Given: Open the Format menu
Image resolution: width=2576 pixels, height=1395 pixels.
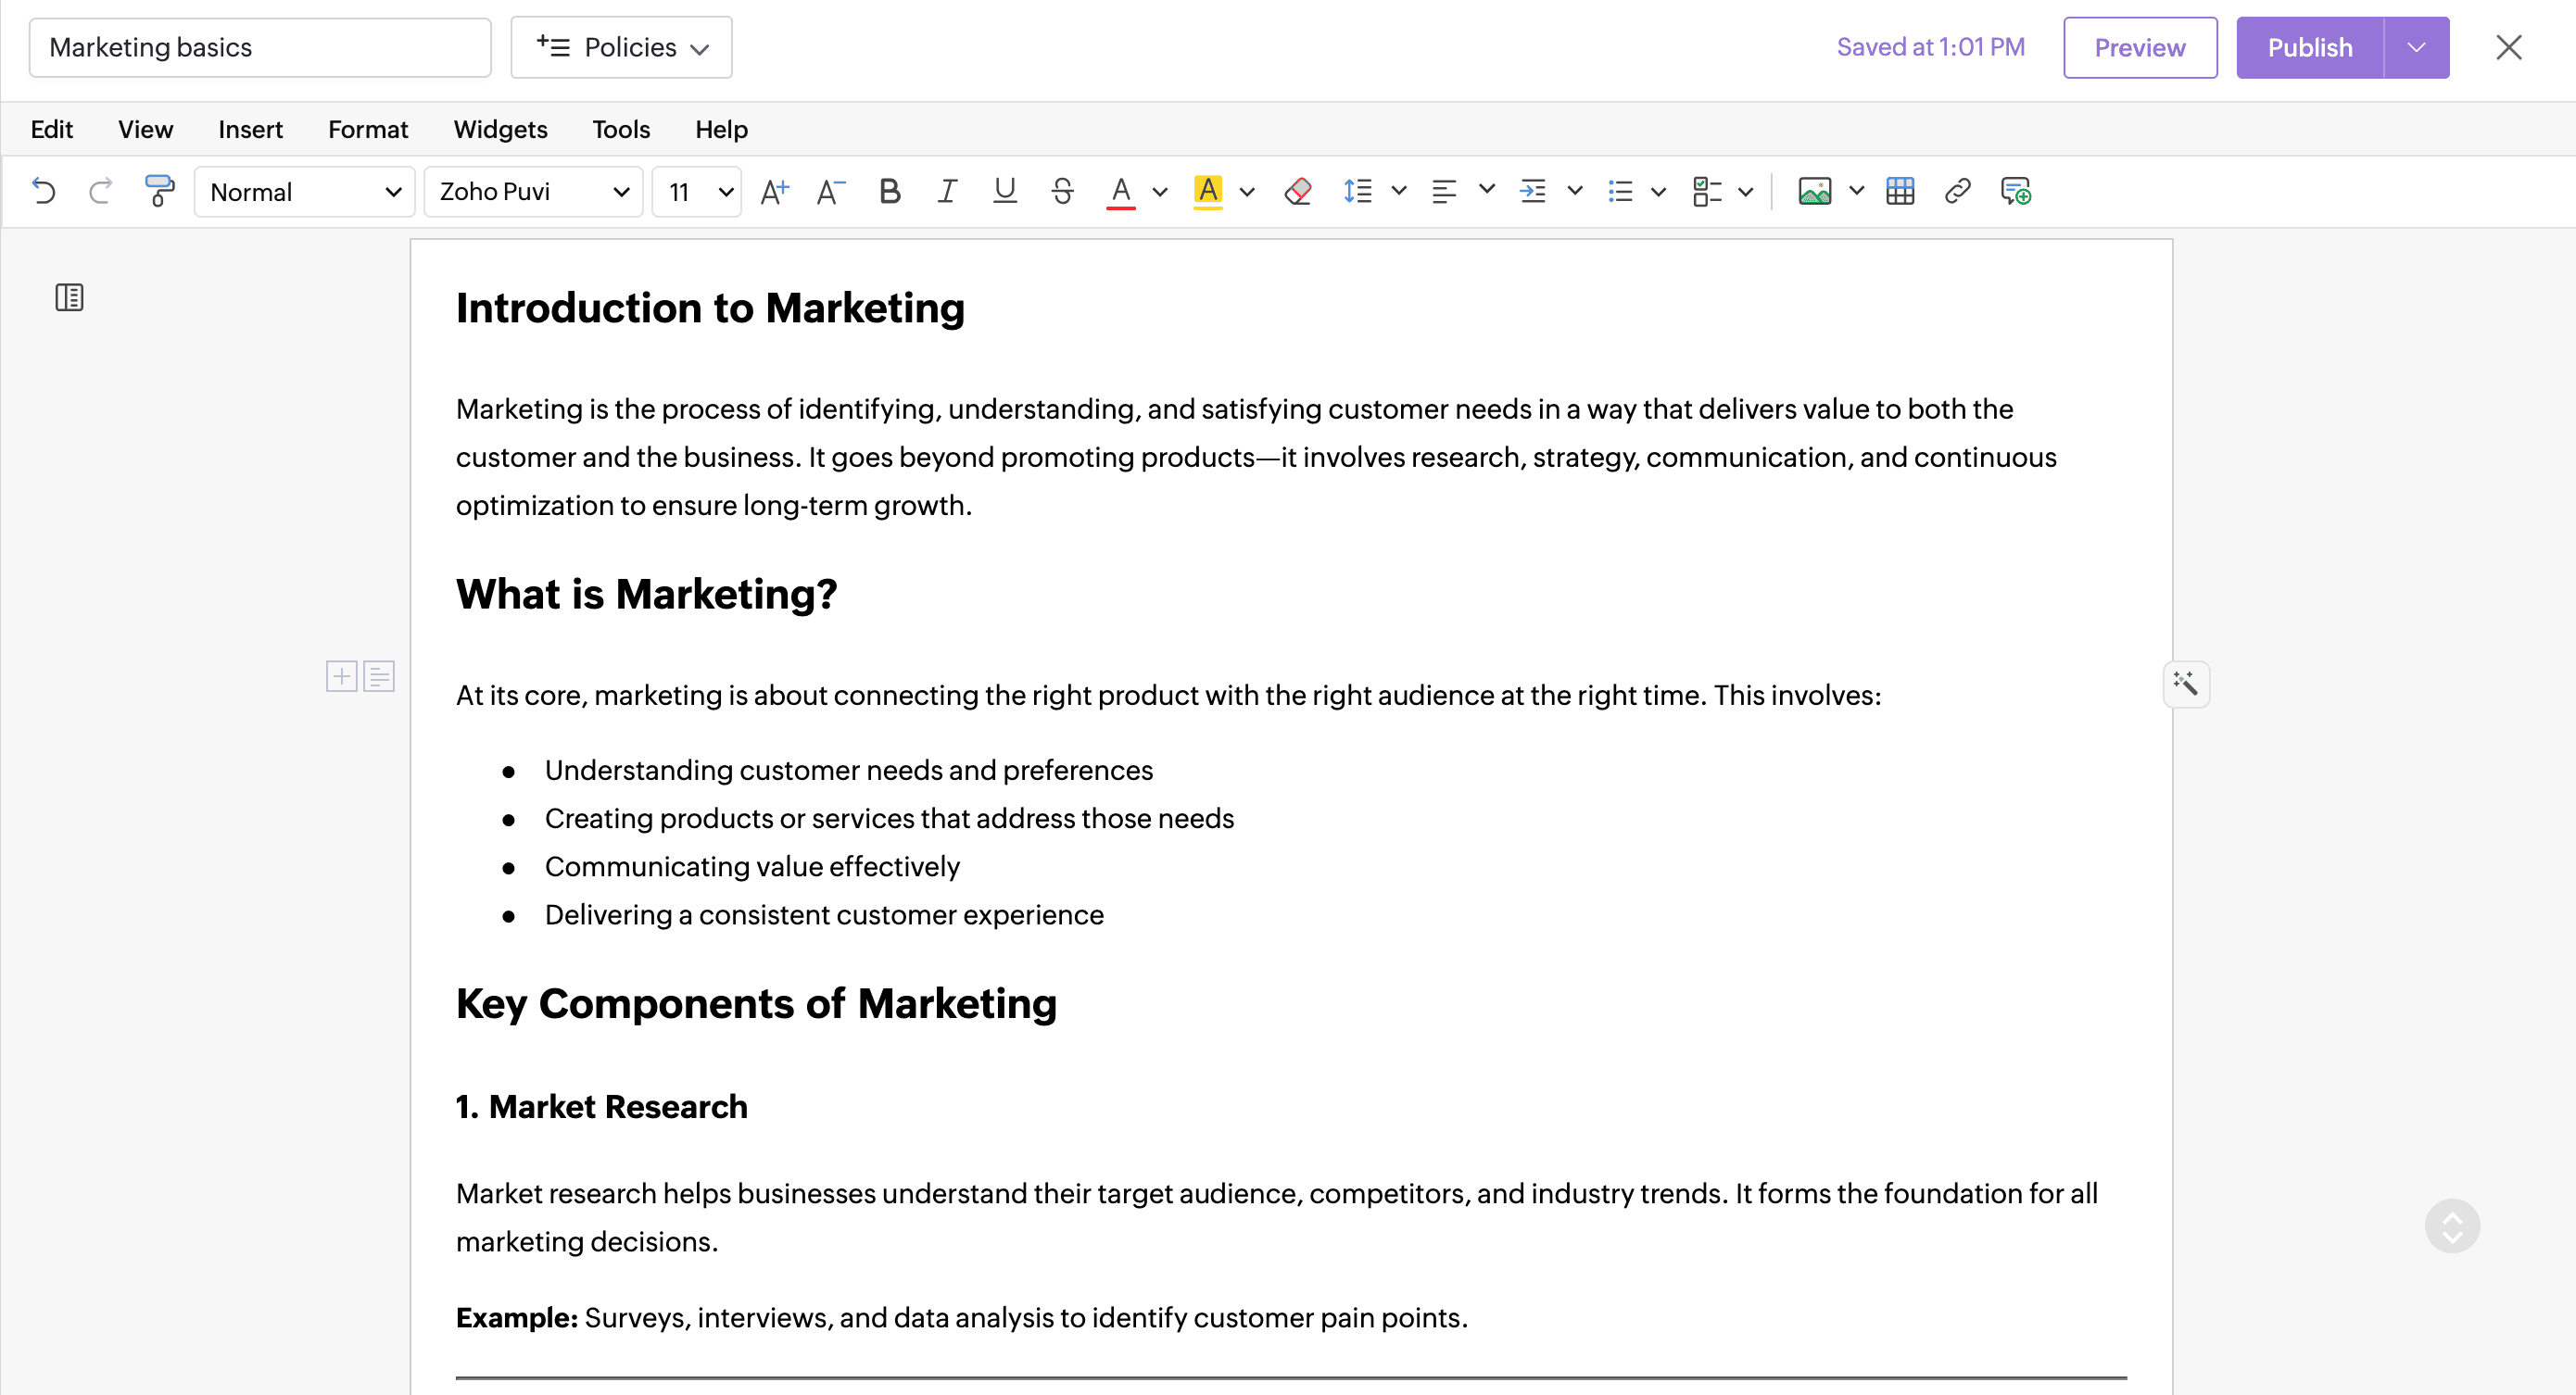Looking at the screenshot, I should (367, 129).
